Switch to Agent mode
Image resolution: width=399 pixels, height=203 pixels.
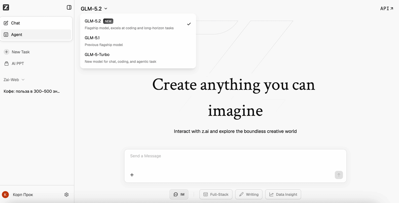pos(36,34)
